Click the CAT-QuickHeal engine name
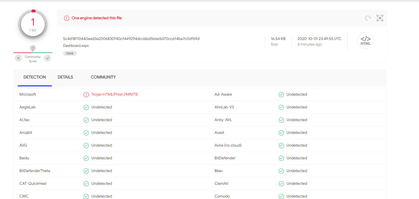Image resolution: width=419 pixels, height=199 pixels. 33,184
